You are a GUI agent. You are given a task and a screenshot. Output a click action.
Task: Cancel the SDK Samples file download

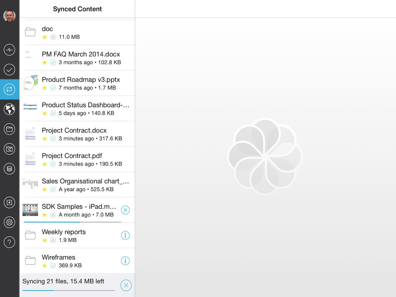point(125,210)
